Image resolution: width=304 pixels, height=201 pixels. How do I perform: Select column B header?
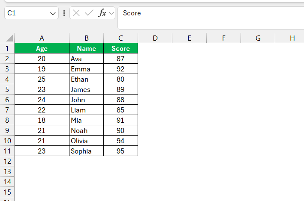[x=87, y=38]
